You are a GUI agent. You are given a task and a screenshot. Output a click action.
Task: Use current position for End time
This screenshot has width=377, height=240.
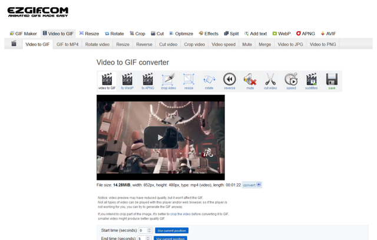[170, 238]
